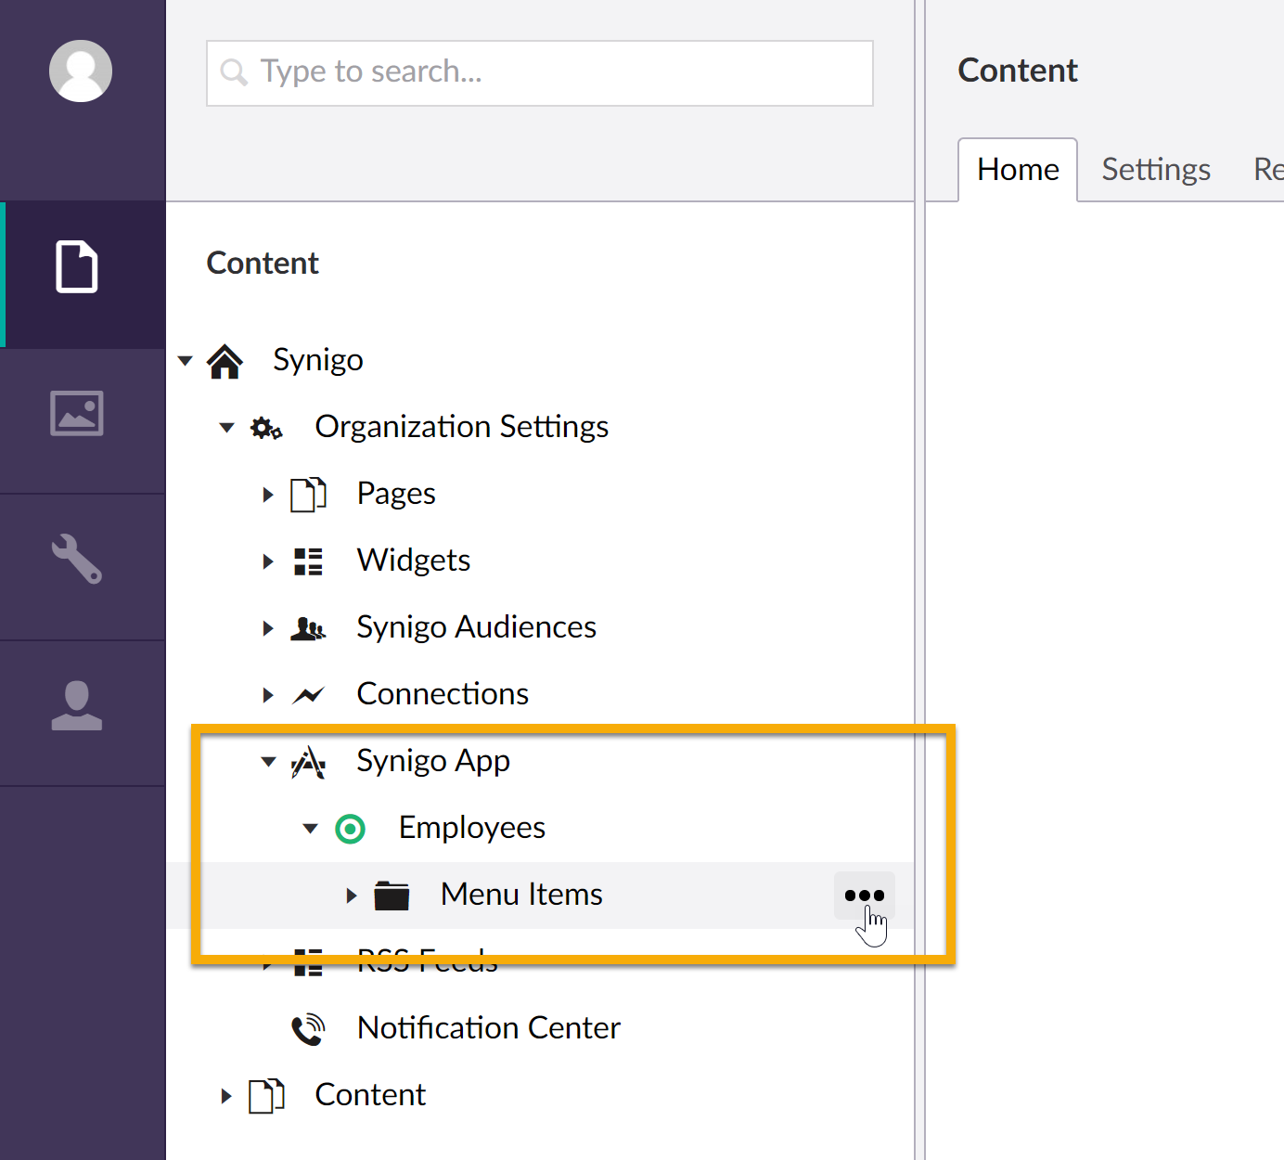
Task: Open the user avatar profile
Action: (81, 71)
